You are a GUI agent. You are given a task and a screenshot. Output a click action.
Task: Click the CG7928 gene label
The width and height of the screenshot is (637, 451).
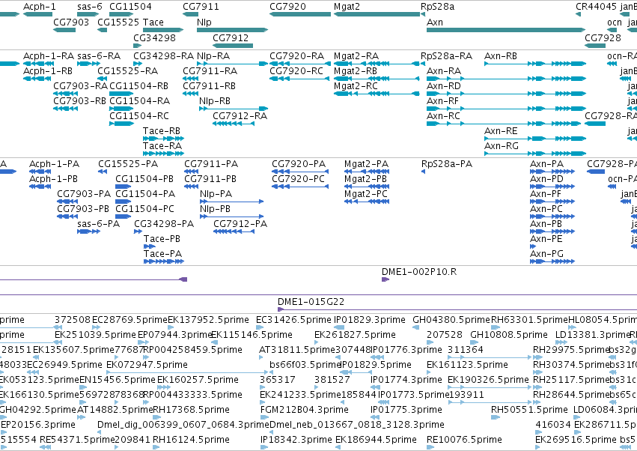(603, 38)
